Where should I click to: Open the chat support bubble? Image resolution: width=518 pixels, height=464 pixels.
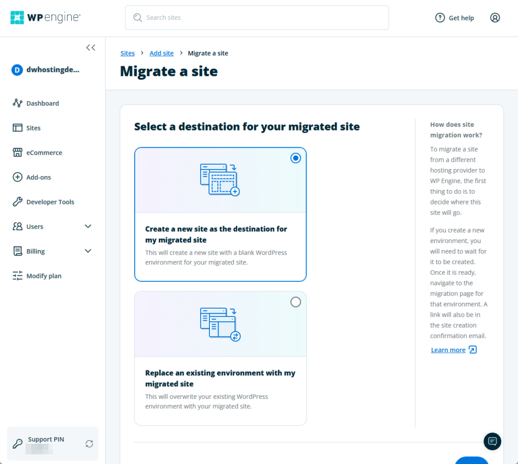click(492, 441)
